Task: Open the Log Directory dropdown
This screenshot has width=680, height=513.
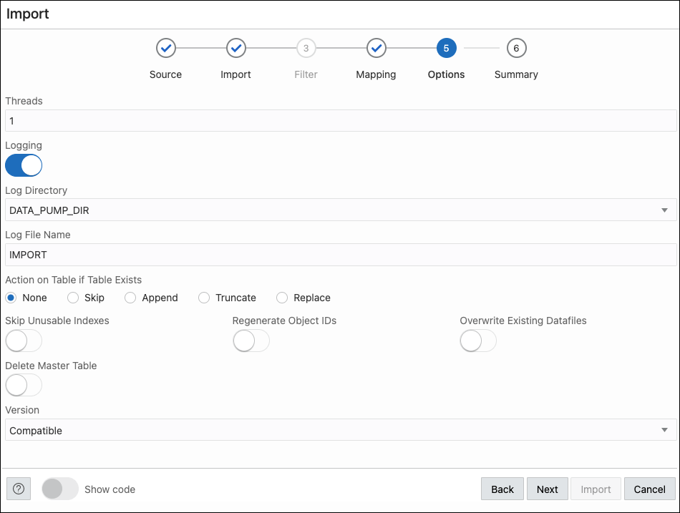Action: click(341, 210)
